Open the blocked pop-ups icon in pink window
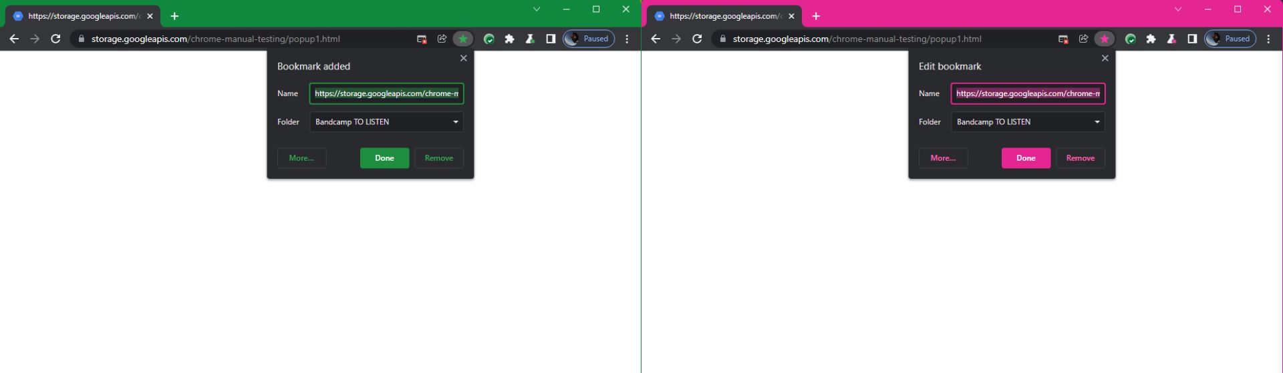The width and height of the screenshot is (1283, 373). pyautogui.click(x=1063, y=39)
